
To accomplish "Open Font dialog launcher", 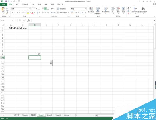I will point(40,17).
